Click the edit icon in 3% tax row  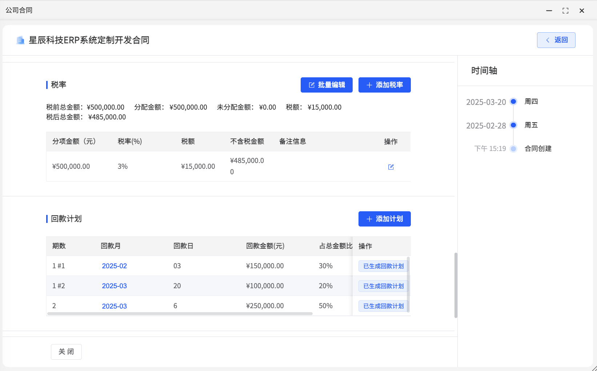(x=391, y=167)
